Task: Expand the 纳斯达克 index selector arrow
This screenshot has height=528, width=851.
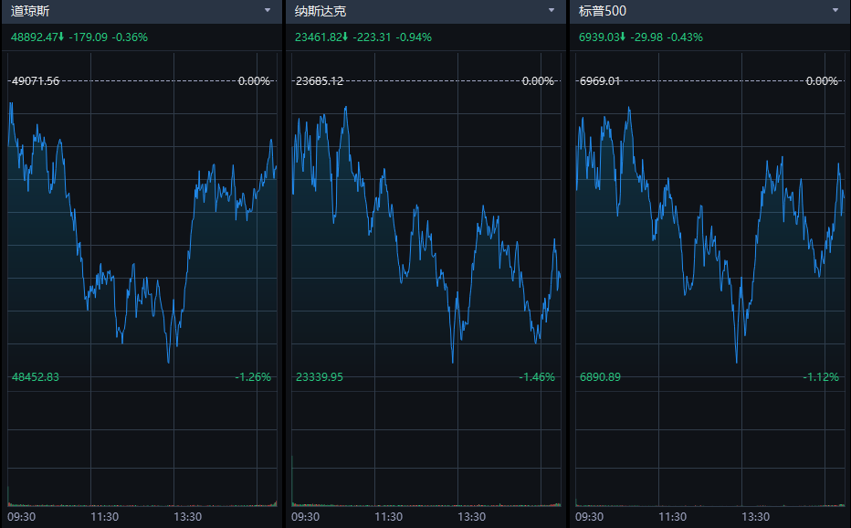Action: 551,11
